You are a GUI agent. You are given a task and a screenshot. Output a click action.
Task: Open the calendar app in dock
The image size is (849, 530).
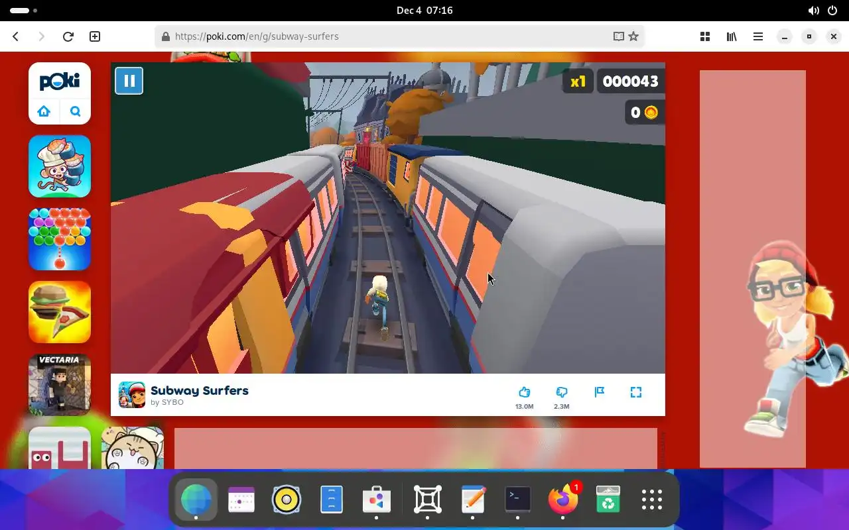tap(241, 499)
